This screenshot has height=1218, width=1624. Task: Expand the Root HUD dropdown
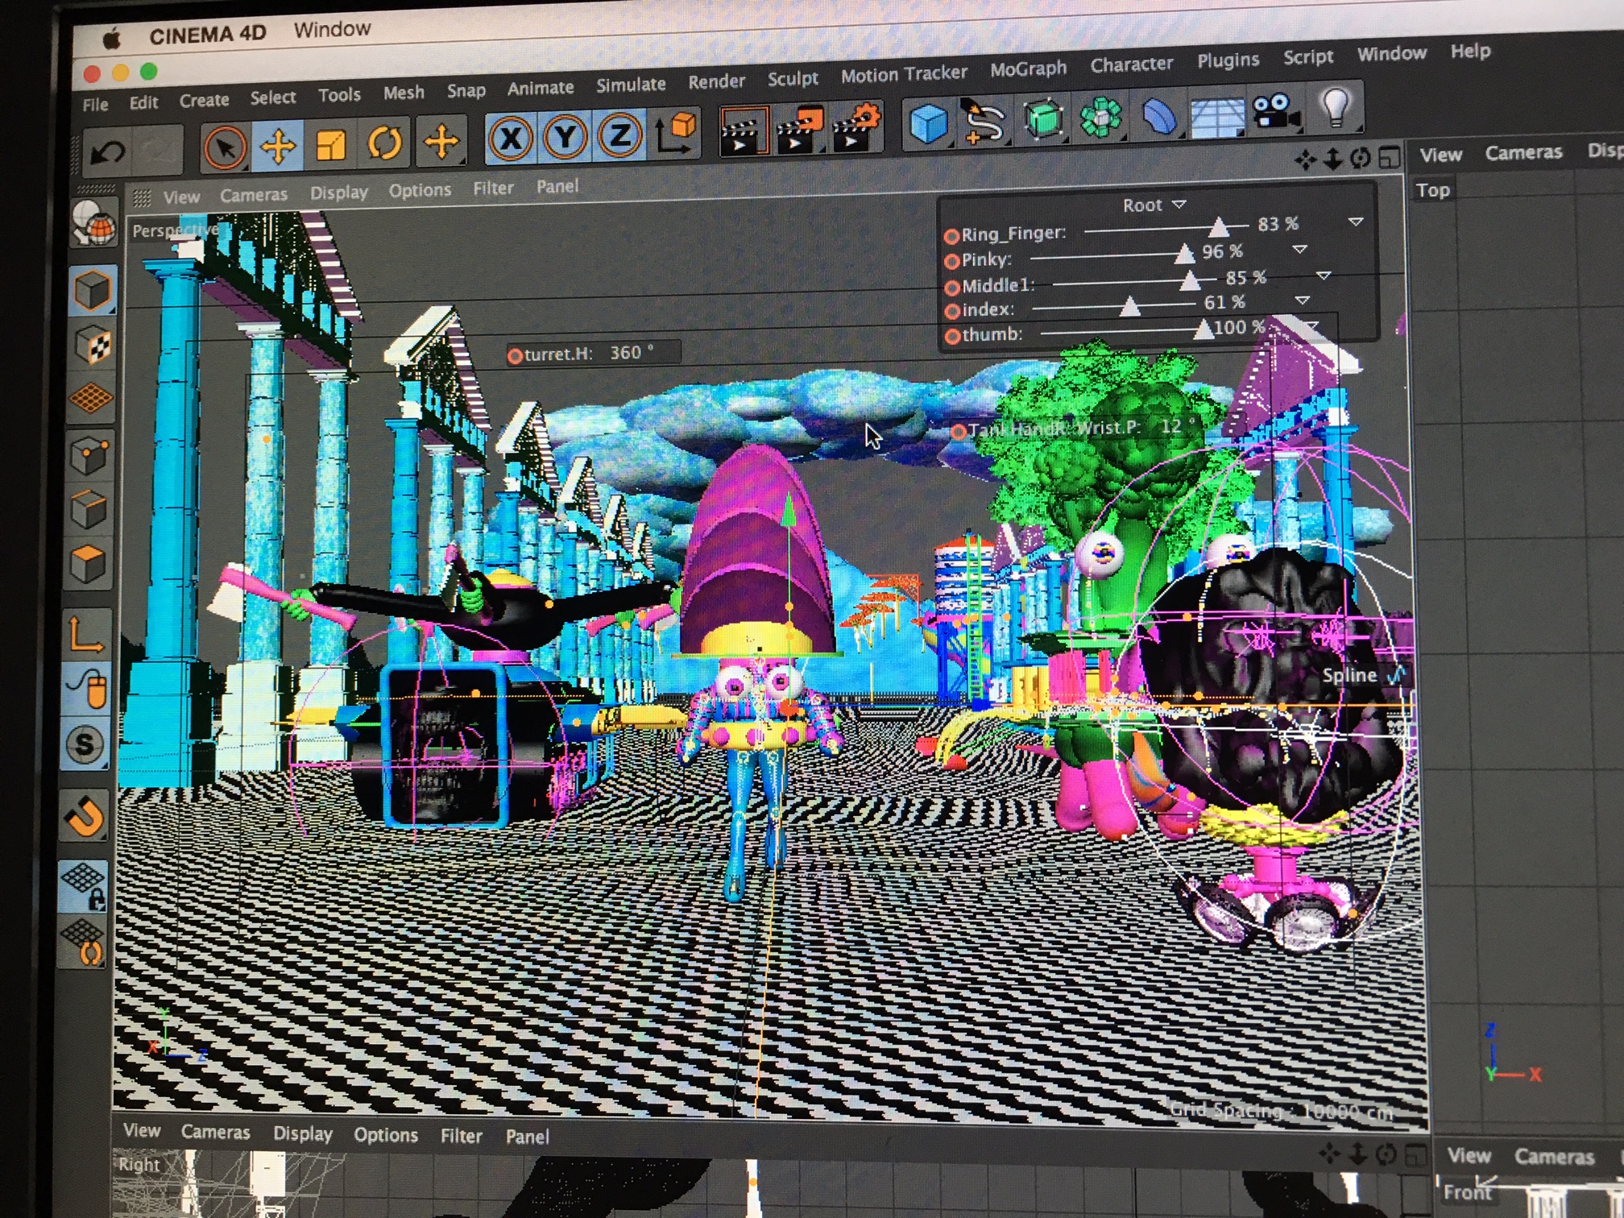(1179, 205)
